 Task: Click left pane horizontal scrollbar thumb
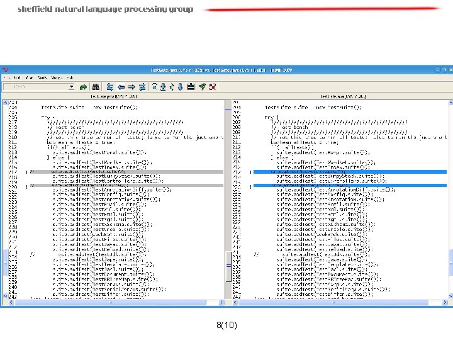tap(110, 302)
